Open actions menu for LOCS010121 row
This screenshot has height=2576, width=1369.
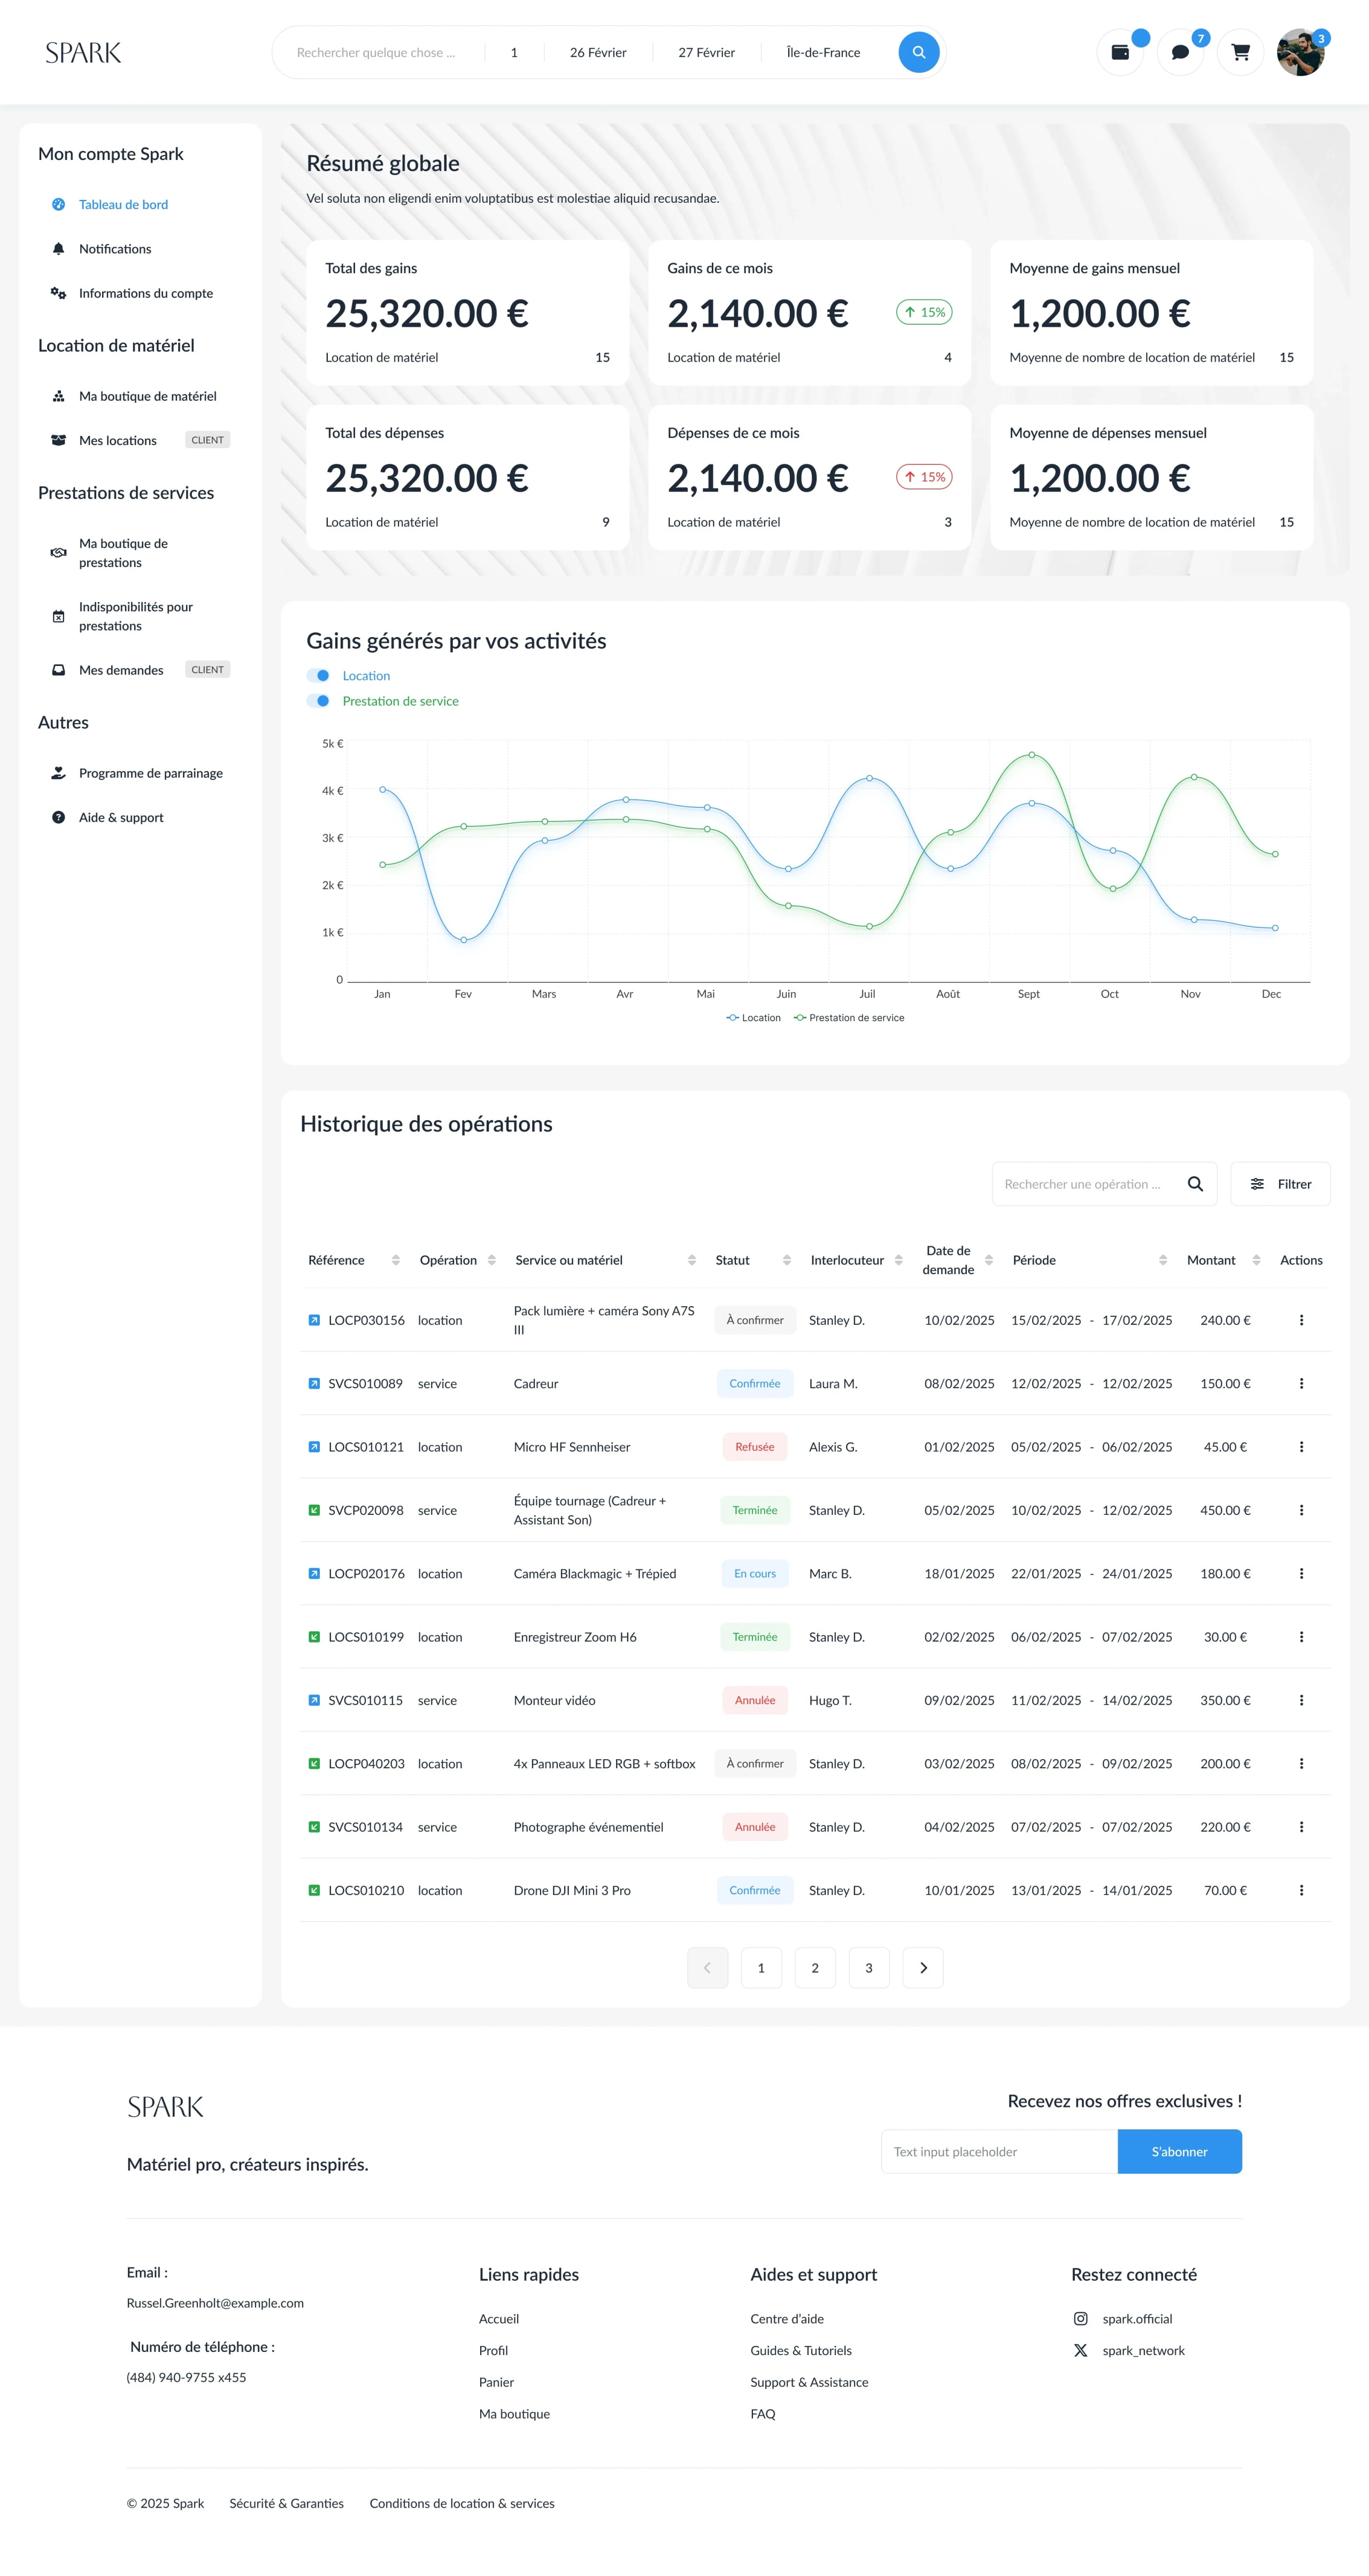1301,1447
